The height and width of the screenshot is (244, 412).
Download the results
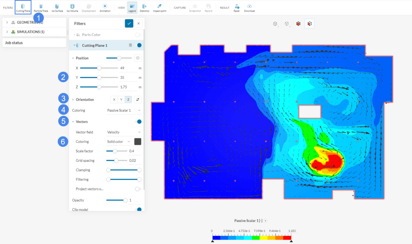[x=249, y=7]
